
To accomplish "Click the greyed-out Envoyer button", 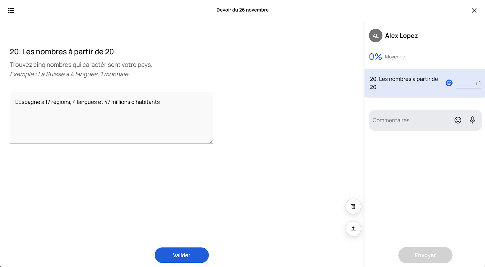I will (425, 255).
